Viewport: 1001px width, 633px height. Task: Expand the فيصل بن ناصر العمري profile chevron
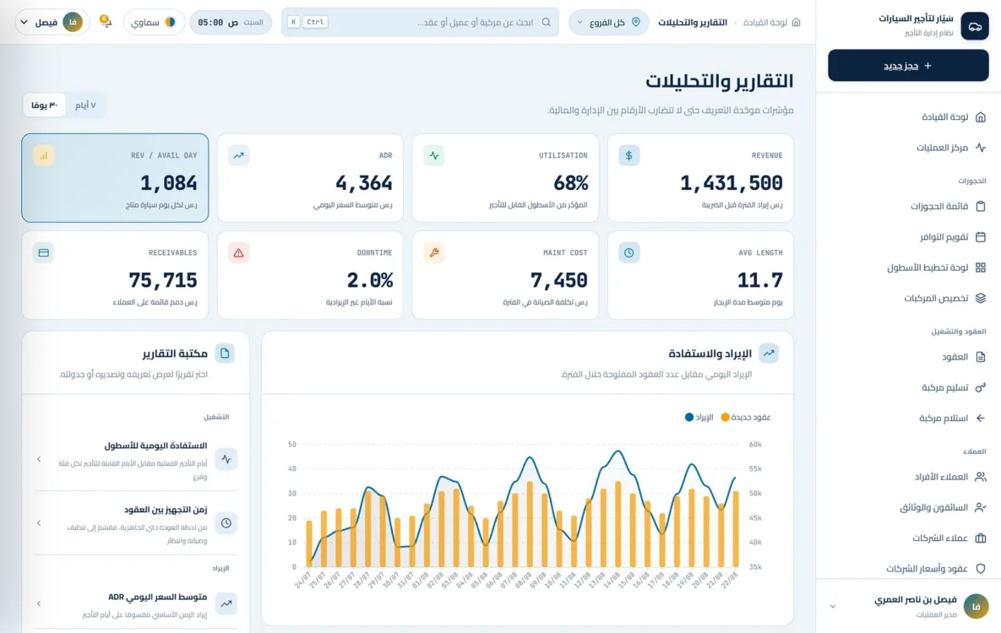point(832,606)
